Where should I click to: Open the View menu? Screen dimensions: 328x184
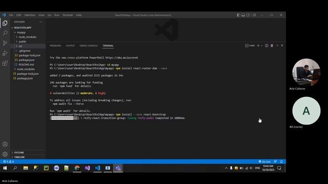coord(42,15)
